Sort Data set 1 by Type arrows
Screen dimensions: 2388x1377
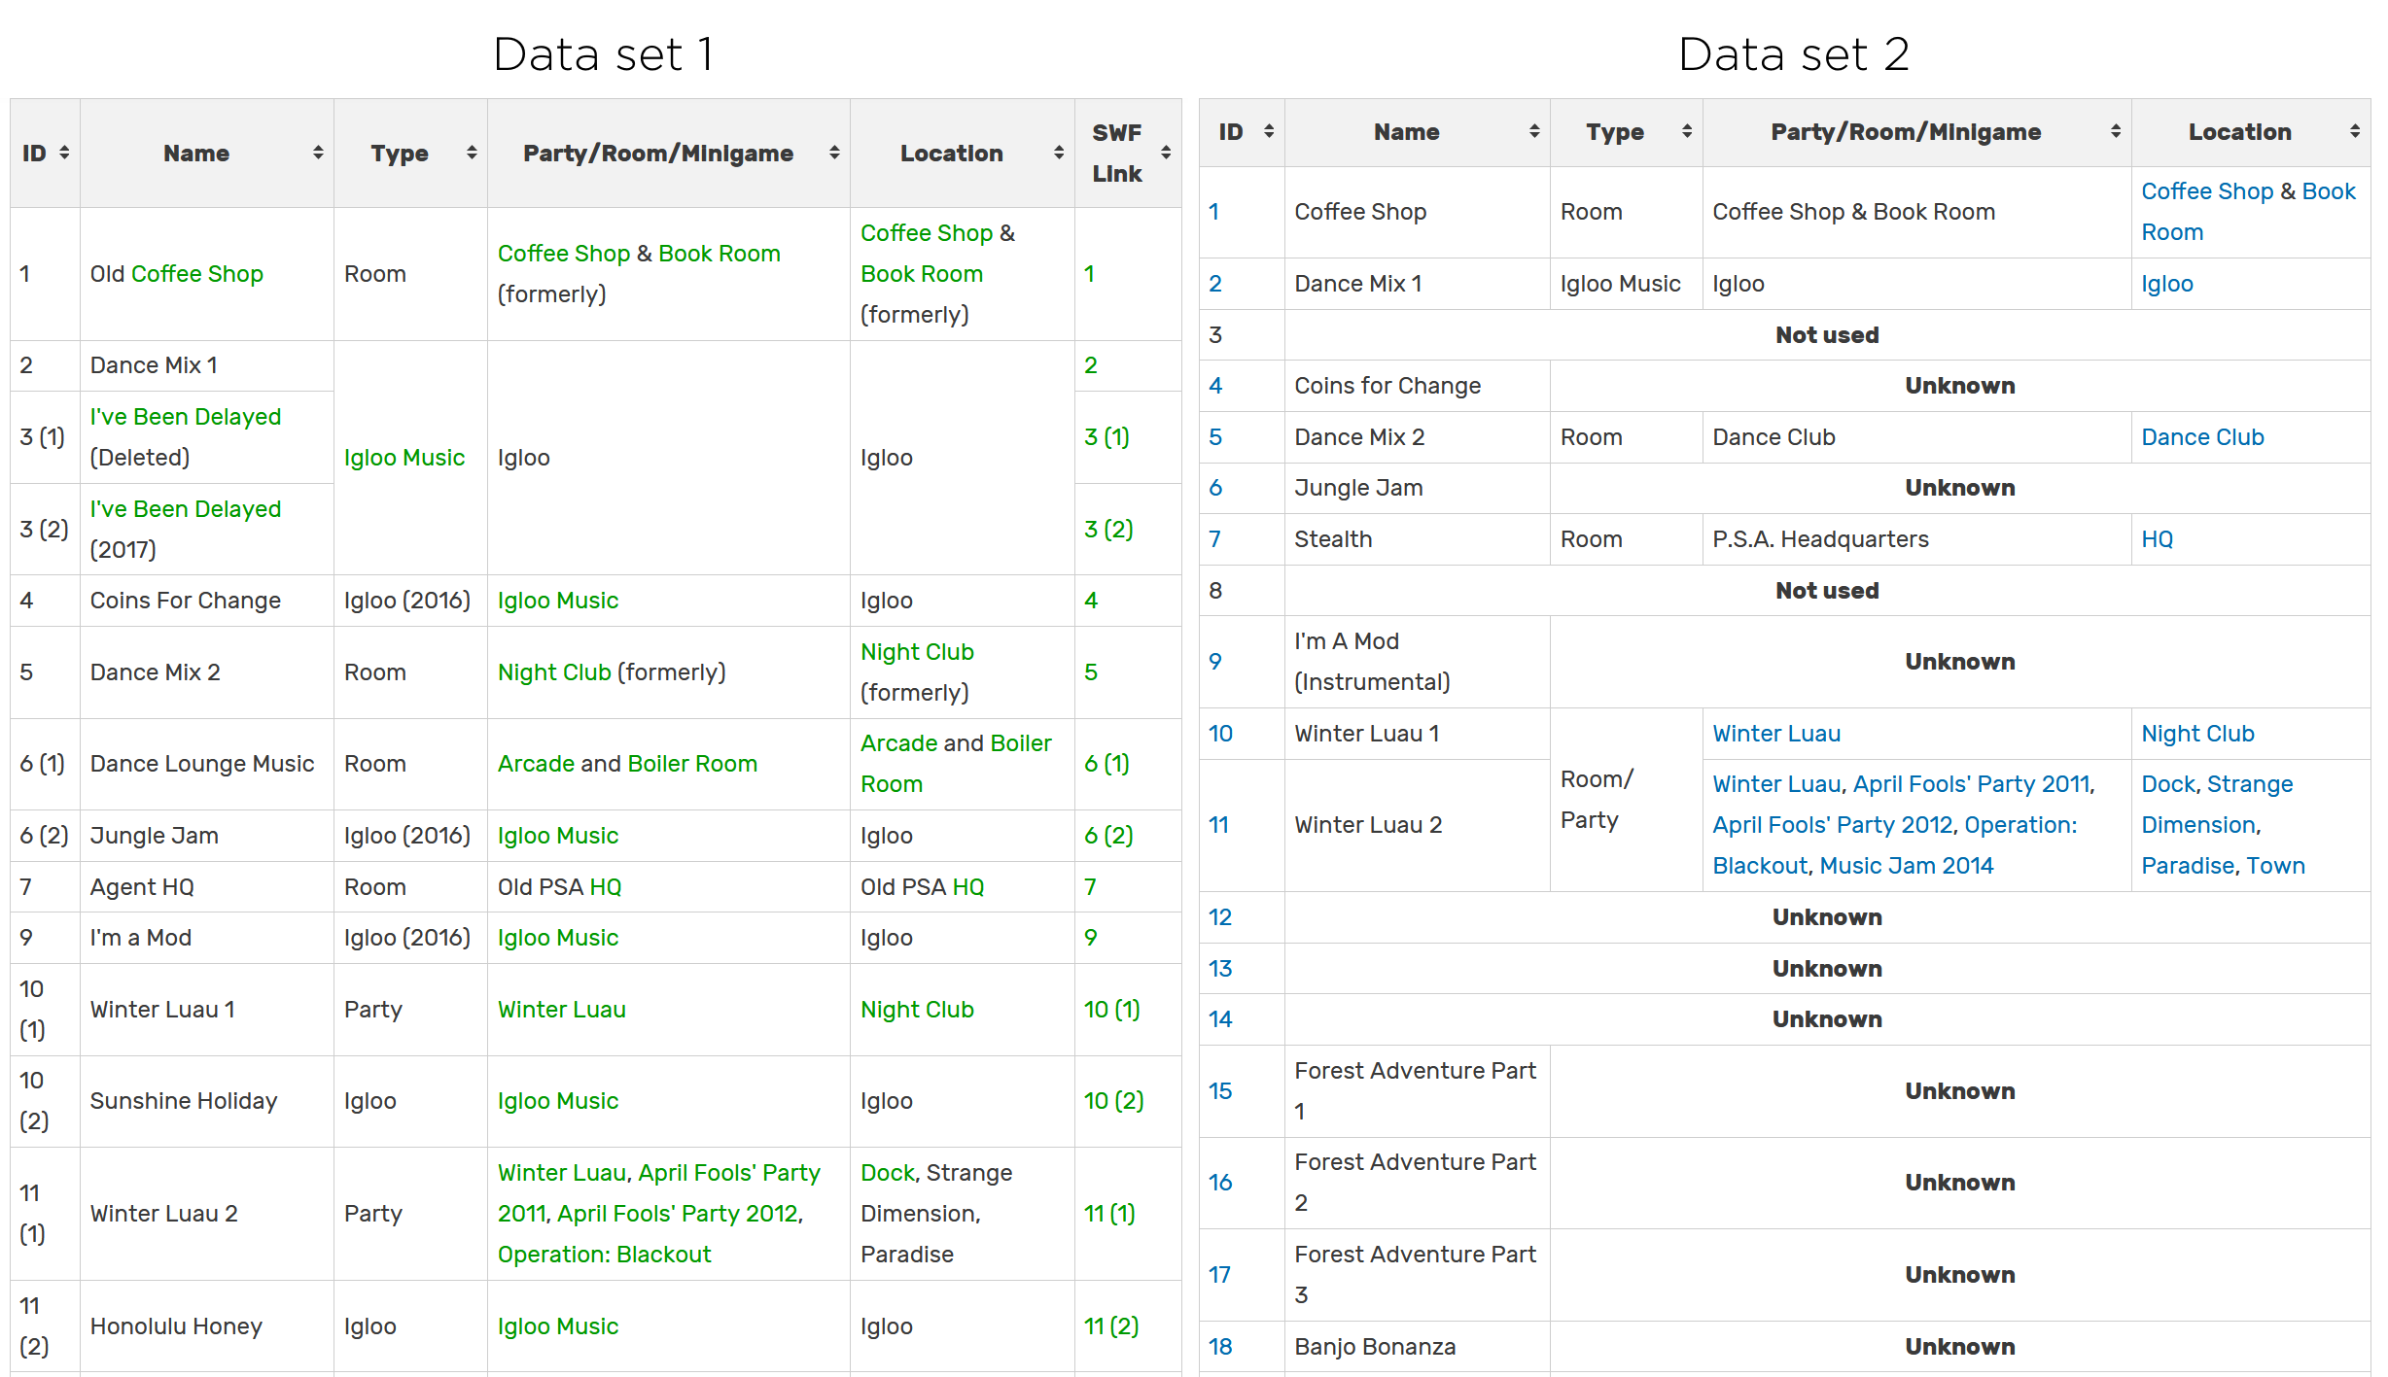coord(472,153)
